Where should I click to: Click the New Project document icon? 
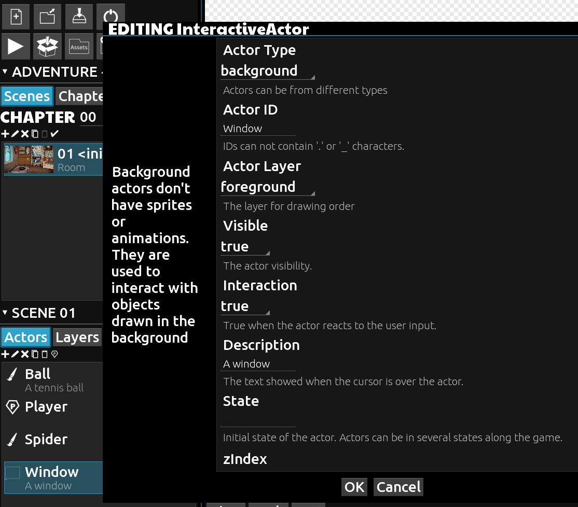tap(16, 17)
